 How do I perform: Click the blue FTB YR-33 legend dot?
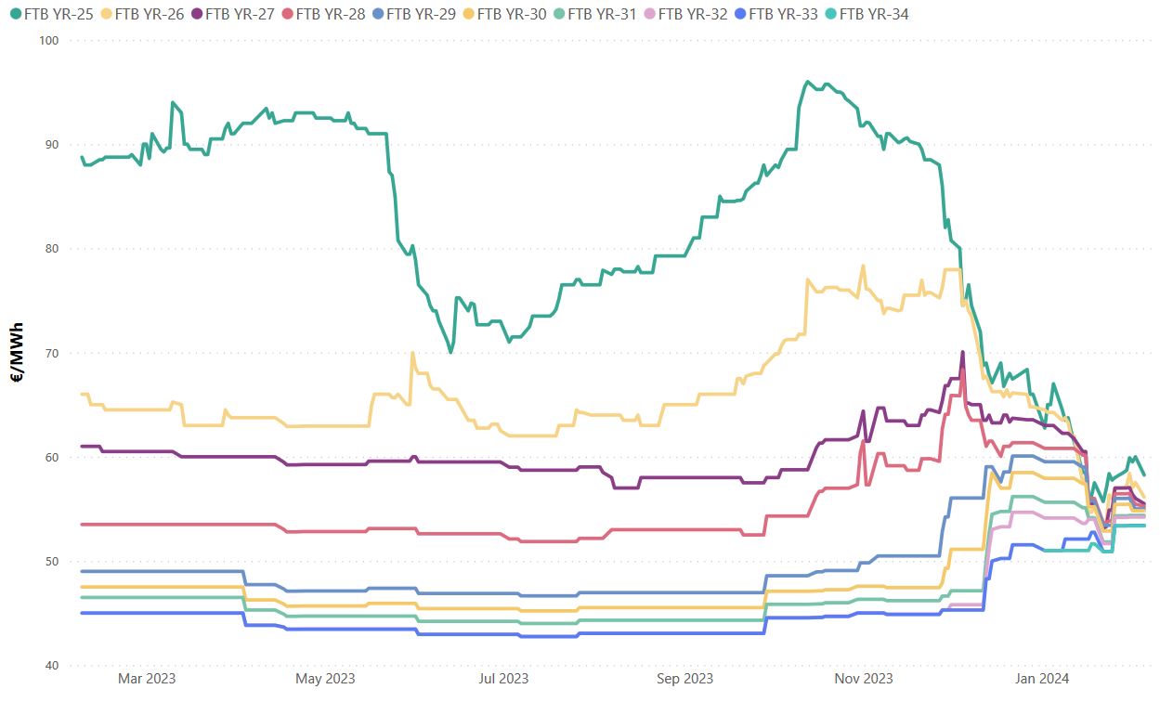(739, 15)
